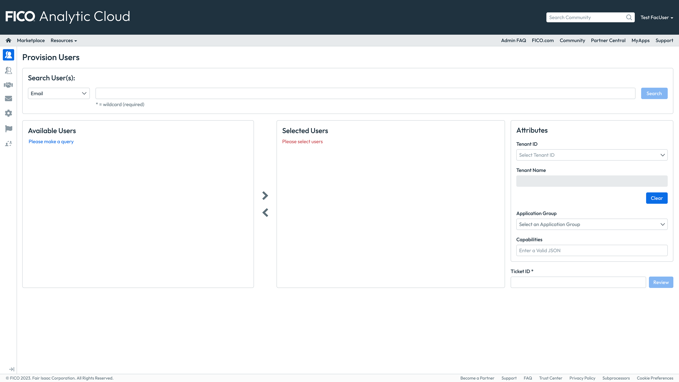This screenshot has height=382, width=679.
Task: Open the Resources menu
Action: pos(64,41)
